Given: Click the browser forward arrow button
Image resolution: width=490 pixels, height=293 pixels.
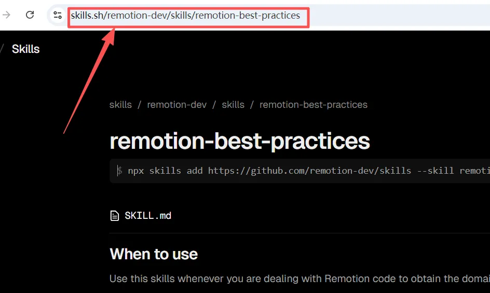Looking at the screenshot, I should click(x=7, y=15).
